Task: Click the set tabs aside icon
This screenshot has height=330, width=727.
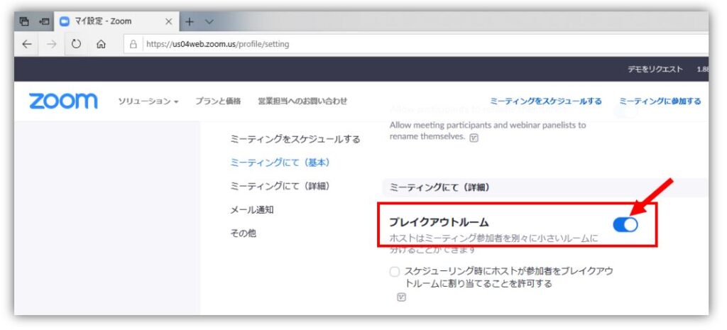Action: tap(44, 21)
